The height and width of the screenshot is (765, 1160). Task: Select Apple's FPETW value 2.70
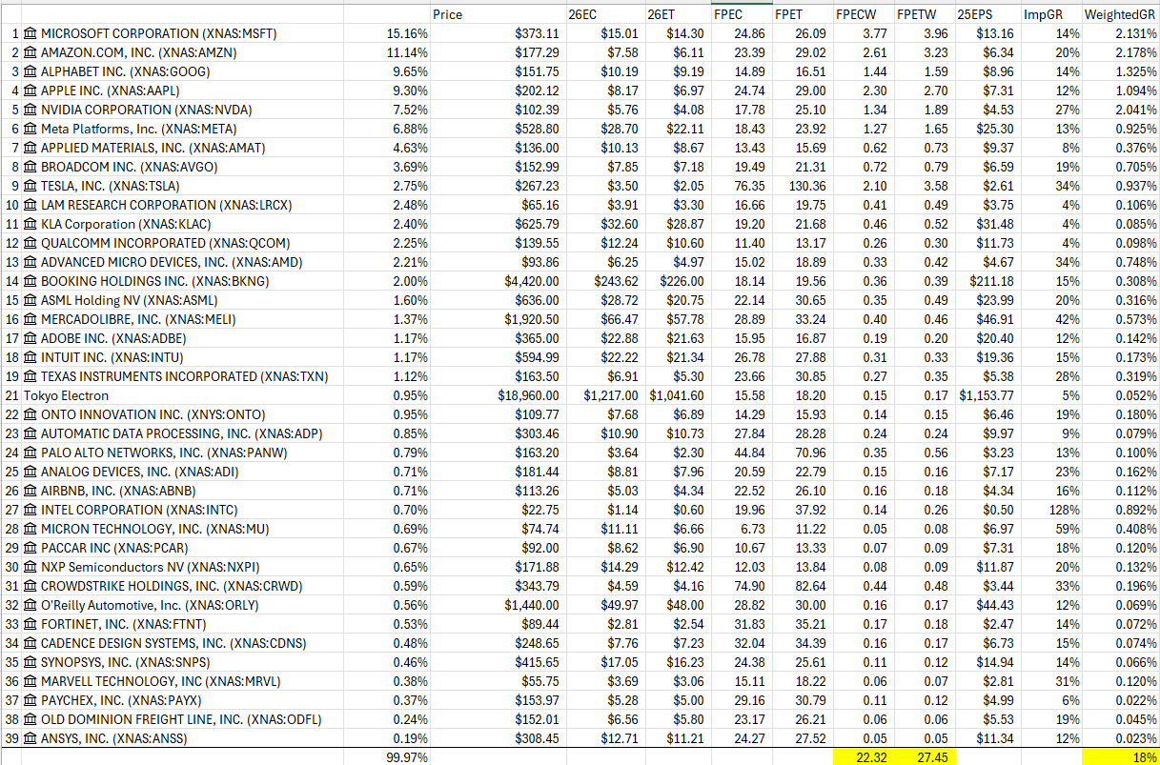point(924,91)
